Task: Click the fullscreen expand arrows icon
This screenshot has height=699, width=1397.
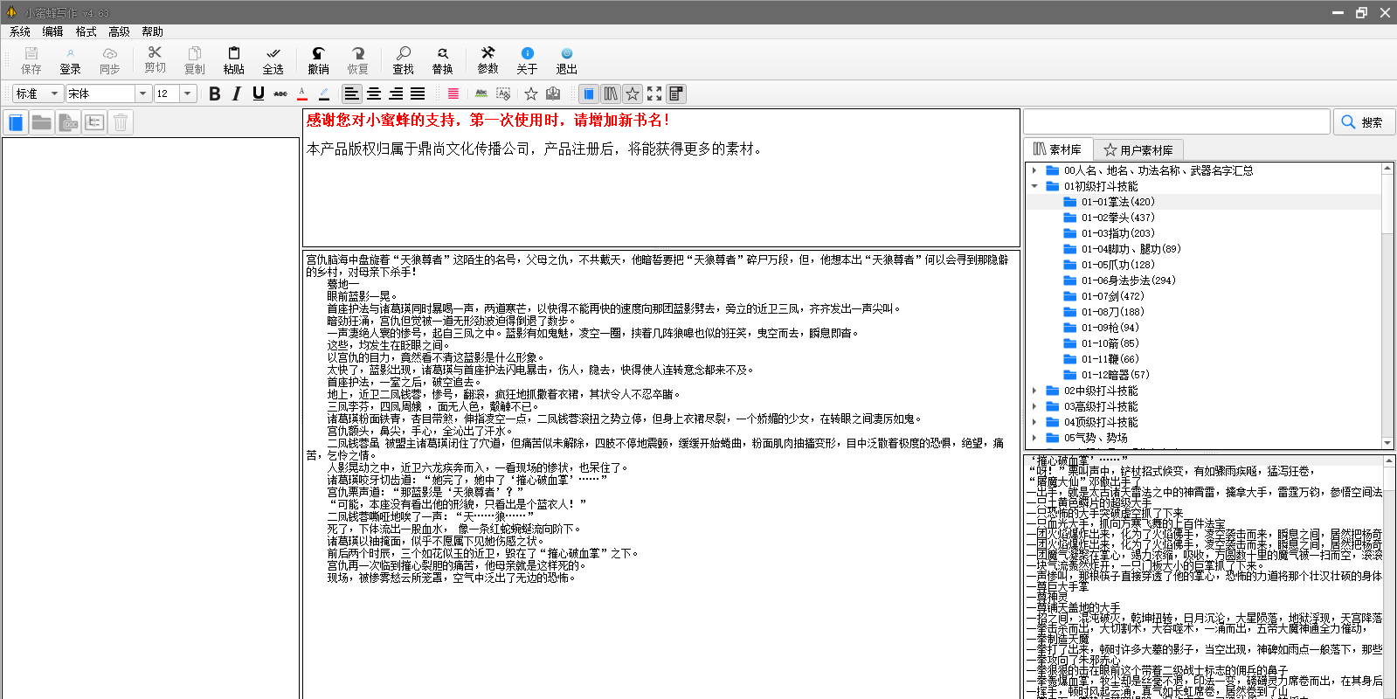Action: [x=654, y=93]
